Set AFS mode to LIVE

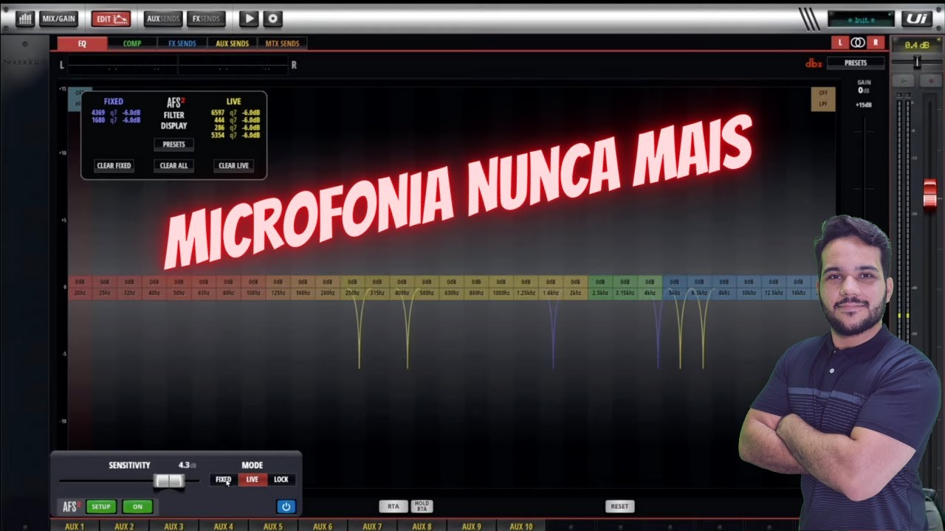pyautogui.click(x=252, y=479)
